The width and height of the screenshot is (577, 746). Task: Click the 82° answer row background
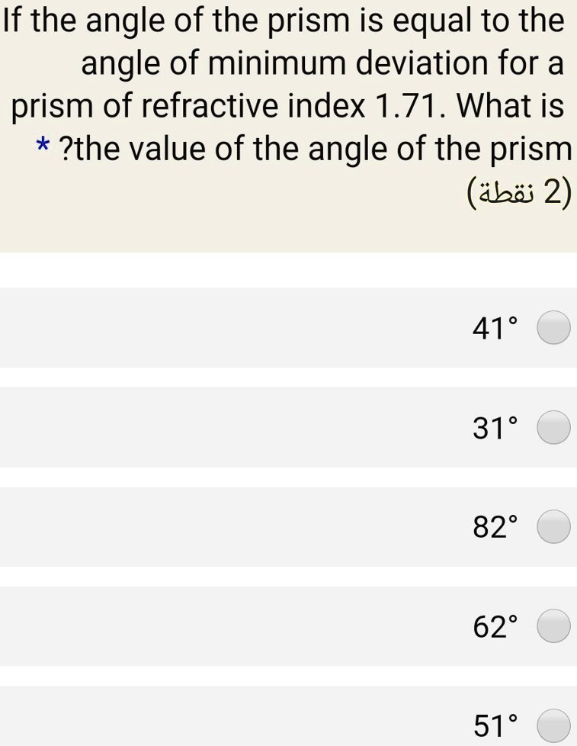click(229, 527)
